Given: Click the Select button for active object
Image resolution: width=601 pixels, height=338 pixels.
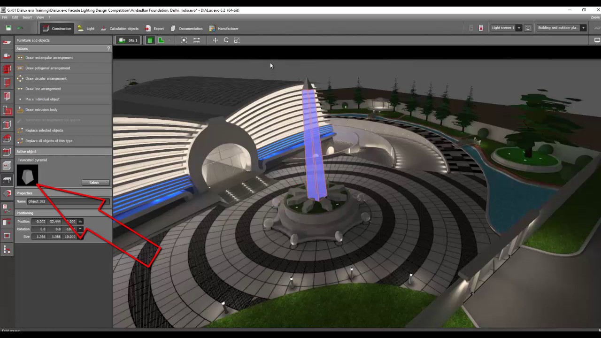Looking at the screenshot, I should point(95,183).
